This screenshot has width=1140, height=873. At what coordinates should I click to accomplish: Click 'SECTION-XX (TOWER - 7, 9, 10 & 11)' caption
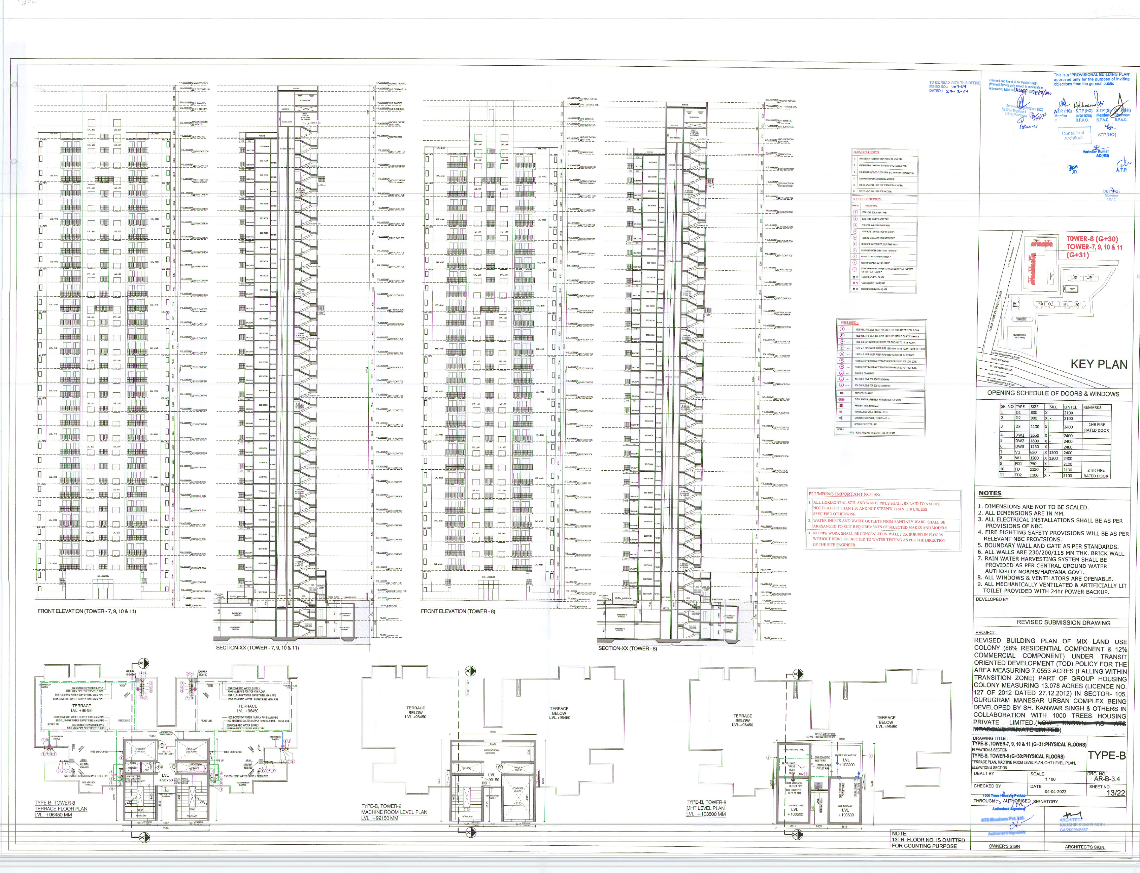pyautogui.click(x=257, y=648)
